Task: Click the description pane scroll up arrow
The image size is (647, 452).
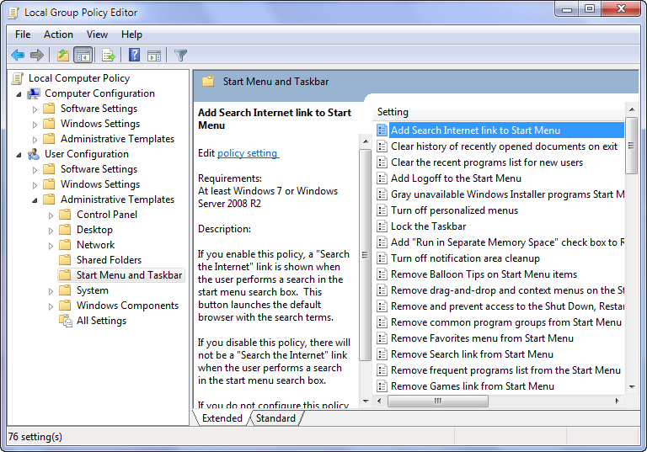Action: click(x=366, y=141)
